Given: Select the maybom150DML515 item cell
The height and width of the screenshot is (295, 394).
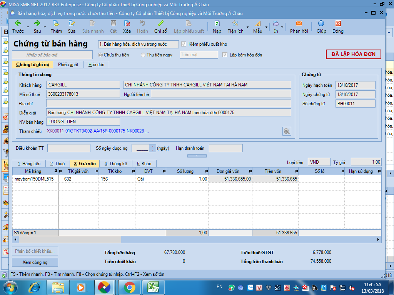Looking at the screenshot, I should (35, 179).
